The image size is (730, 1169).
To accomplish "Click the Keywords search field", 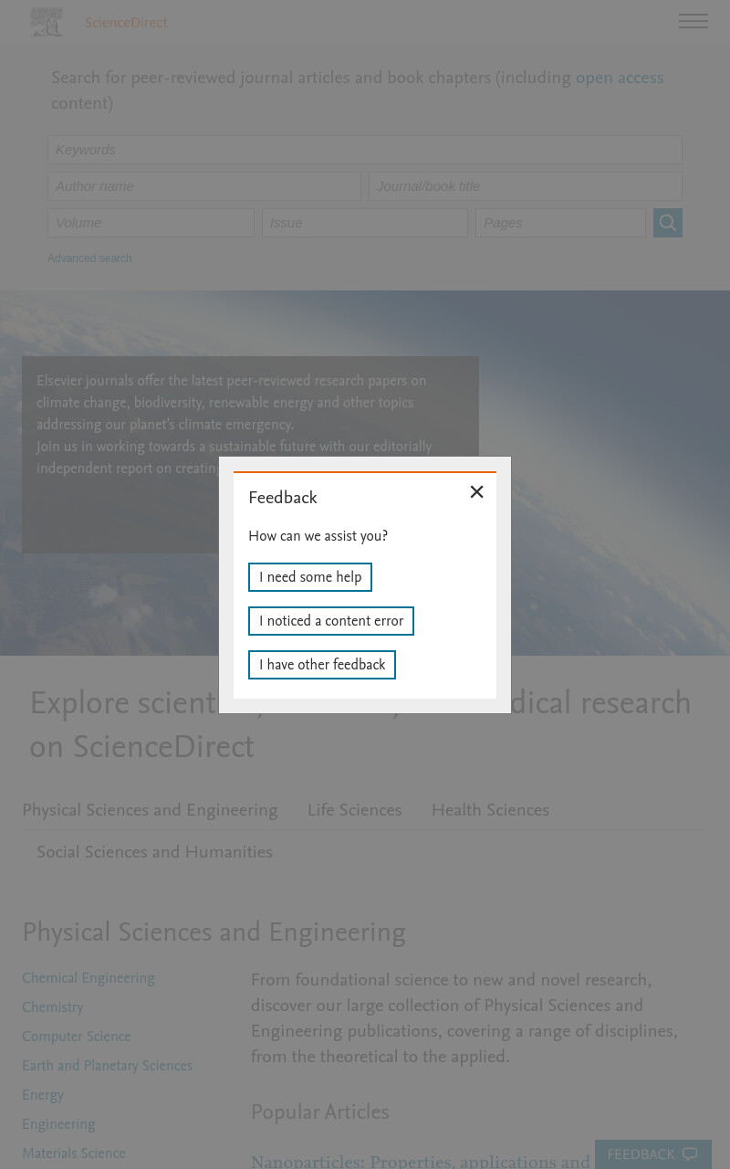I will coord(365,150).
